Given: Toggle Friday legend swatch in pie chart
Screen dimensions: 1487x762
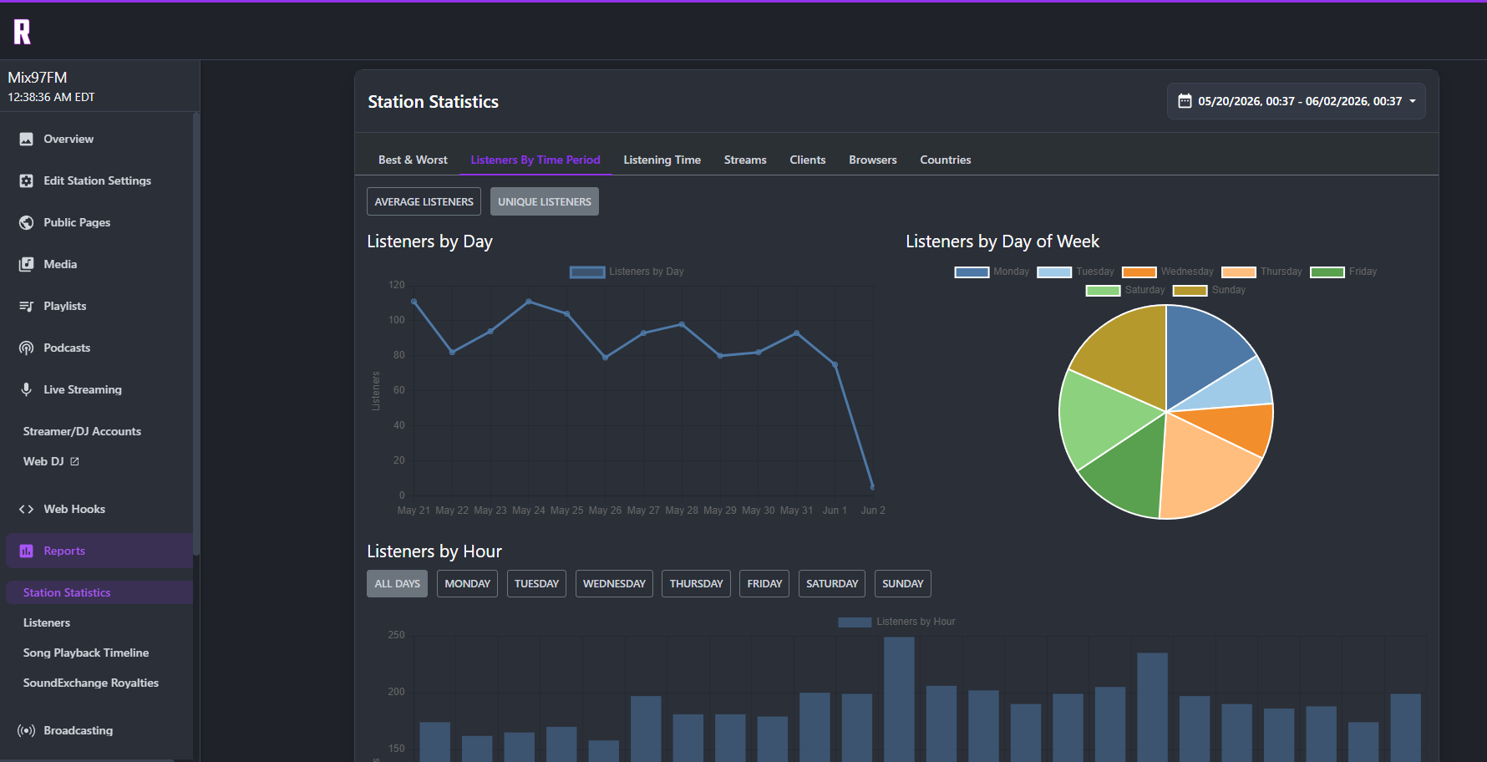Looking at the screenshot, I should tap(1327, 272).
